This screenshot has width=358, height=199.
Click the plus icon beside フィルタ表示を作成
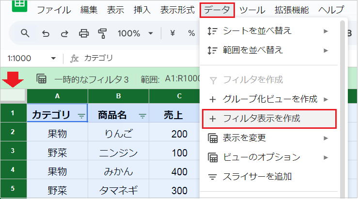click(x=213, y=119)
